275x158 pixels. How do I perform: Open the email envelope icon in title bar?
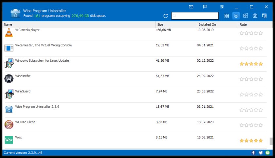191,7
